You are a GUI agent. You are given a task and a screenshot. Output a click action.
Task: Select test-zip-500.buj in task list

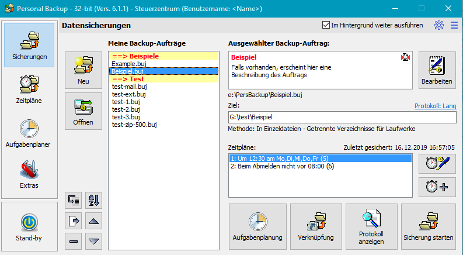(x=164, y=125)
